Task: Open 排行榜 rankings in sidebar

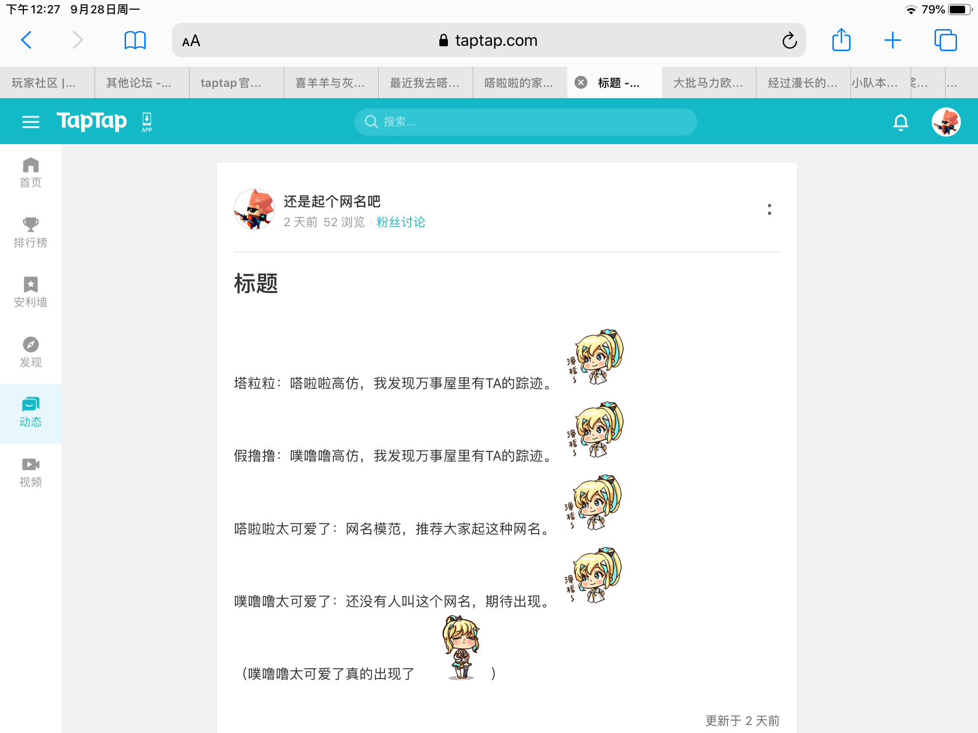Action: [x=31, y=233]
